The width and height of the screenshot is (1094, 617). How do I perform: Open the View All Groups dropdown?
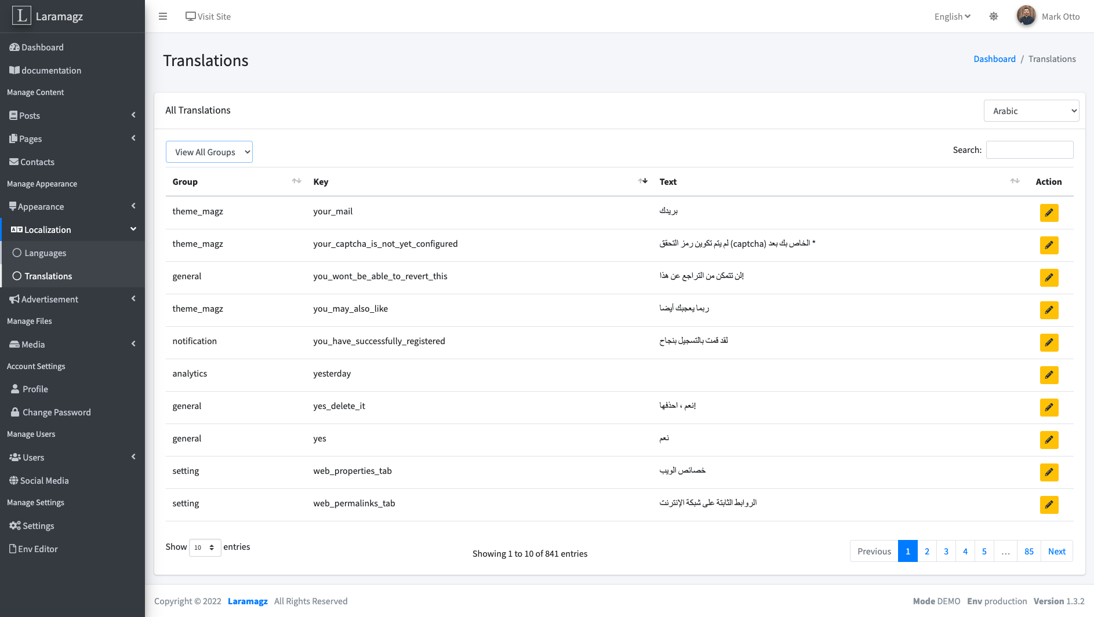pyautogui.click(x=209, y=151)
